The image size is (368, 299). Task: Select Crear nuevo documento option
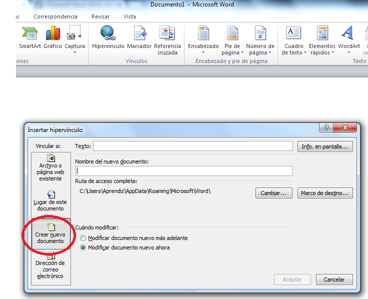[x=50, y=233]
